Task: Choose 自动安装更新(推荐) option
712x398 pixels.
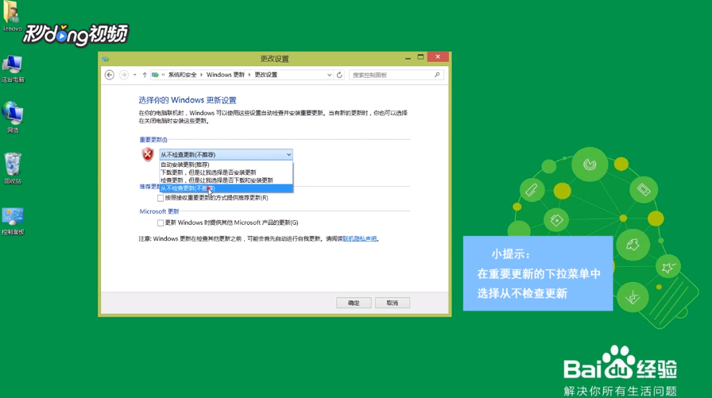Action: click(226, 164)
